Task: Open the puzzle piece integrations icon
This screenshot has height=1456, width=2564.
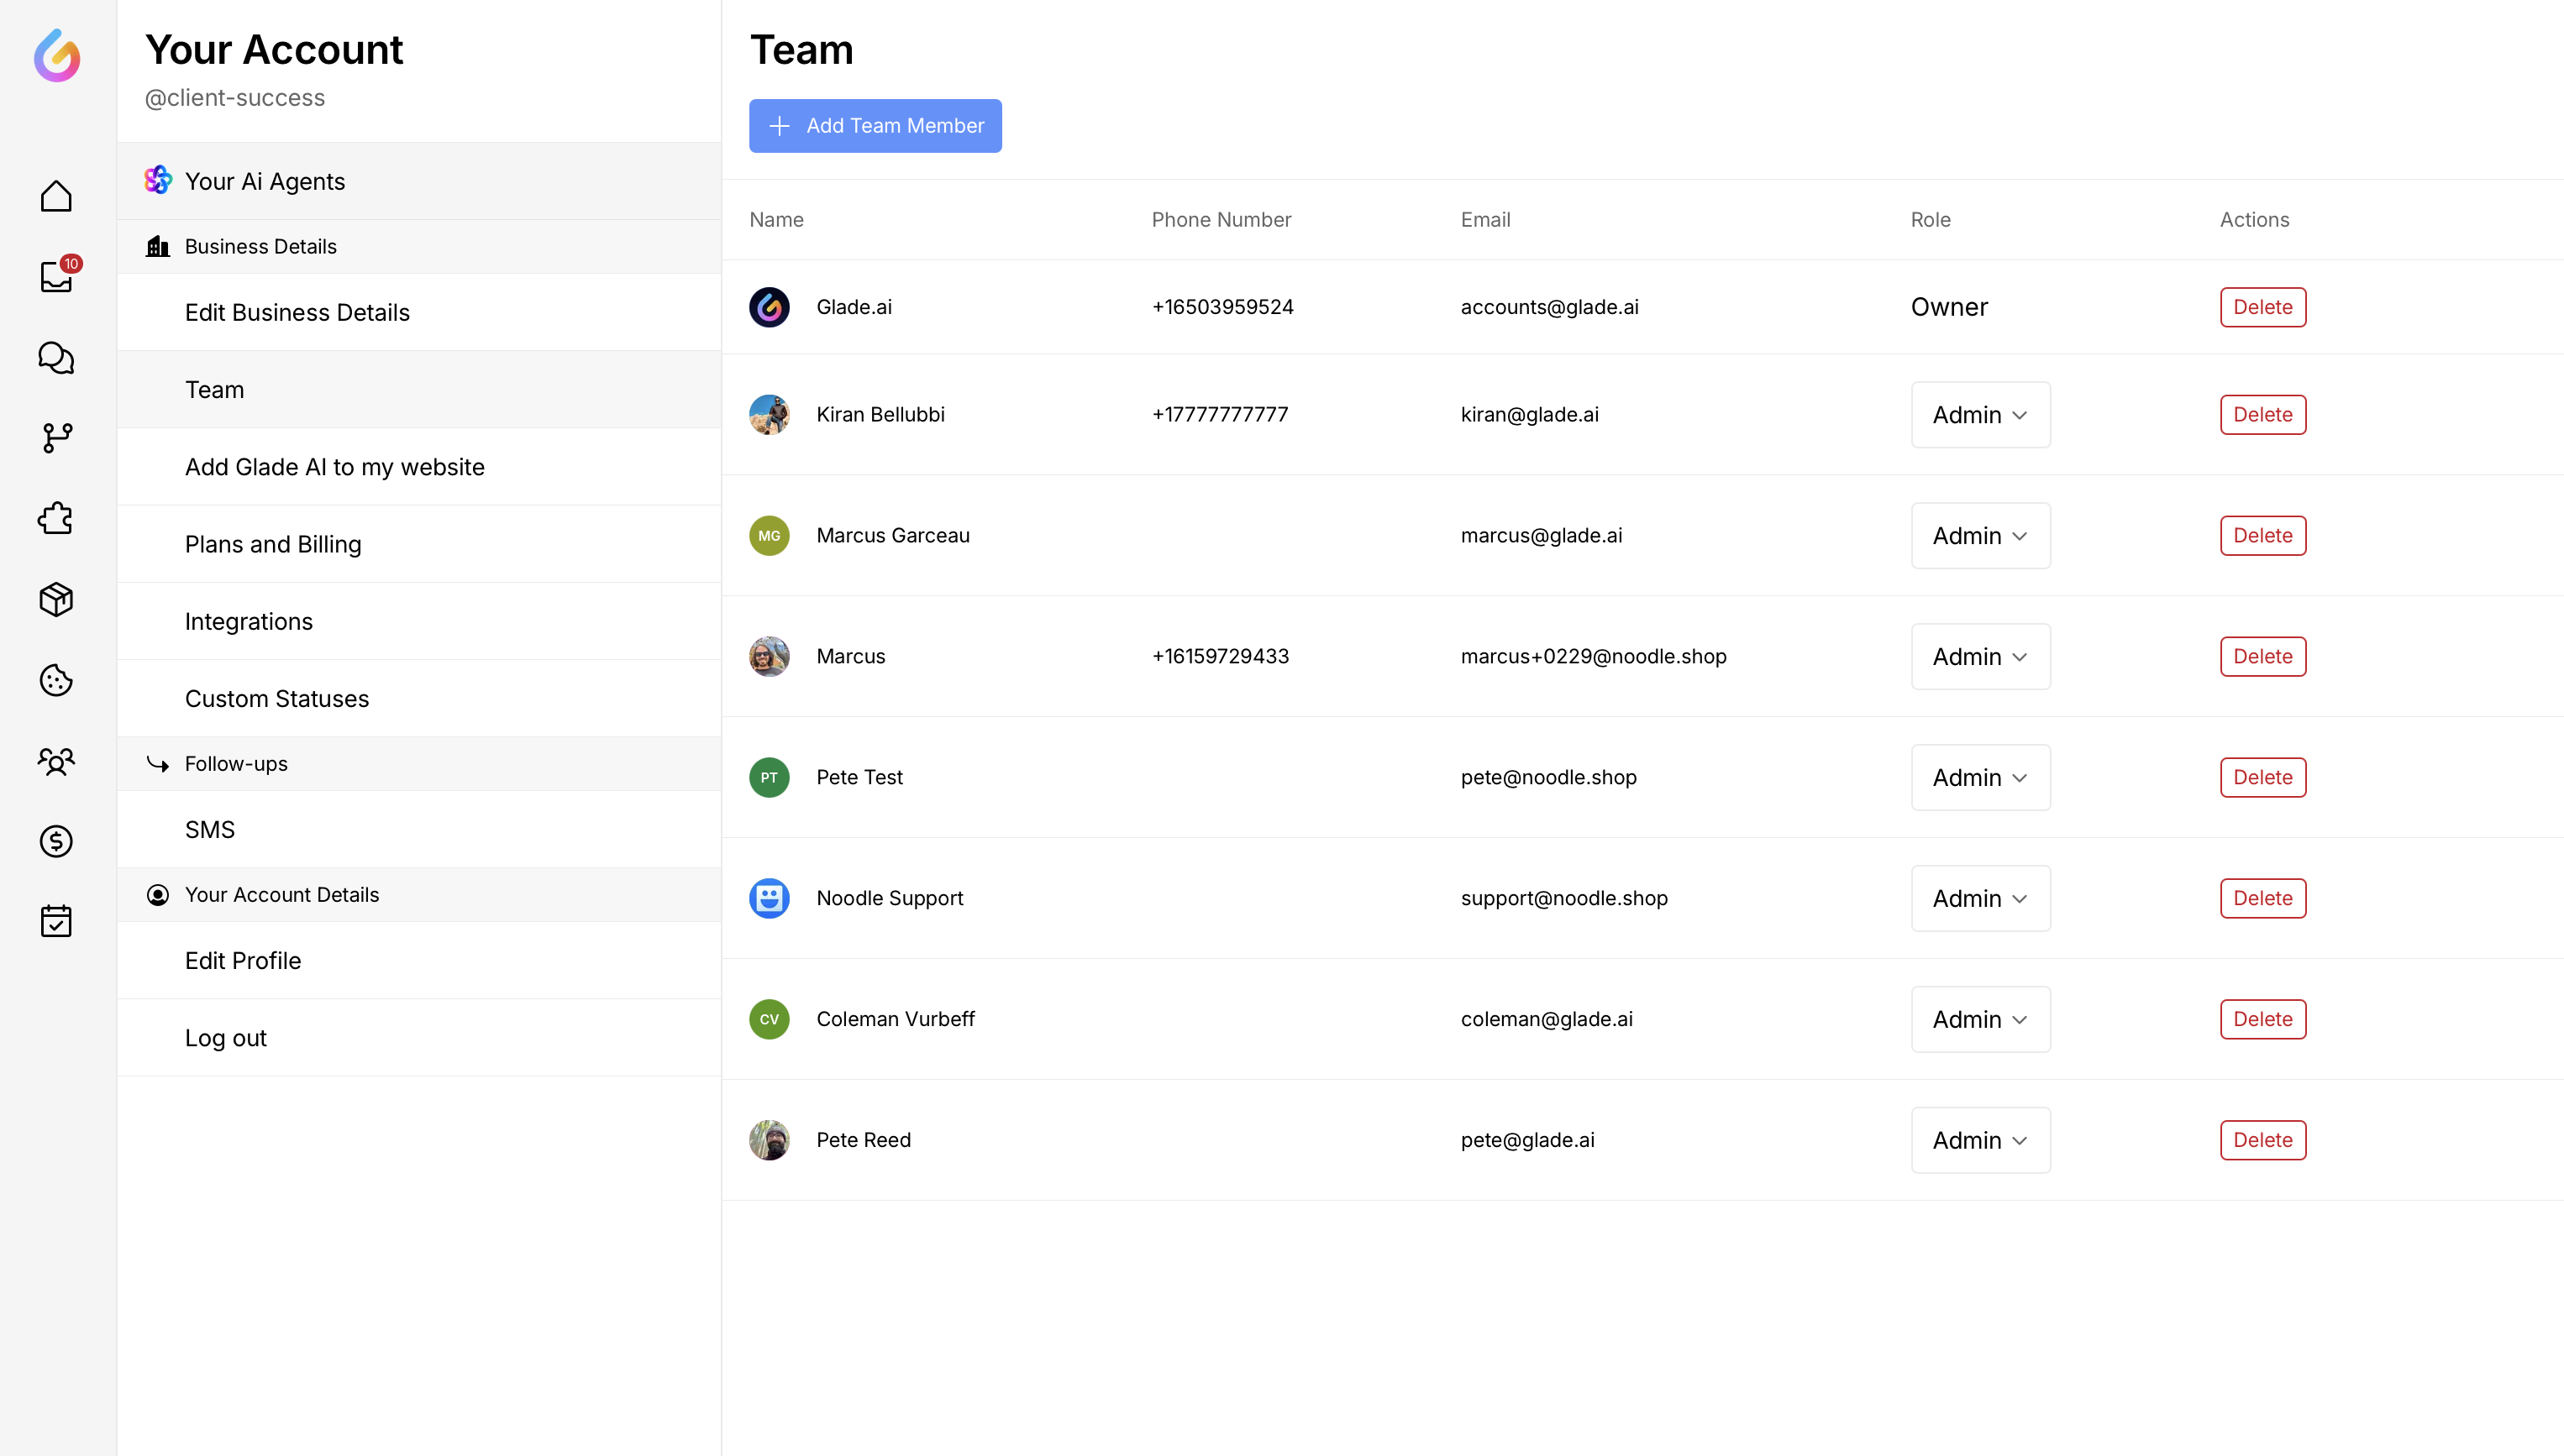Action: tap(56, 518)
